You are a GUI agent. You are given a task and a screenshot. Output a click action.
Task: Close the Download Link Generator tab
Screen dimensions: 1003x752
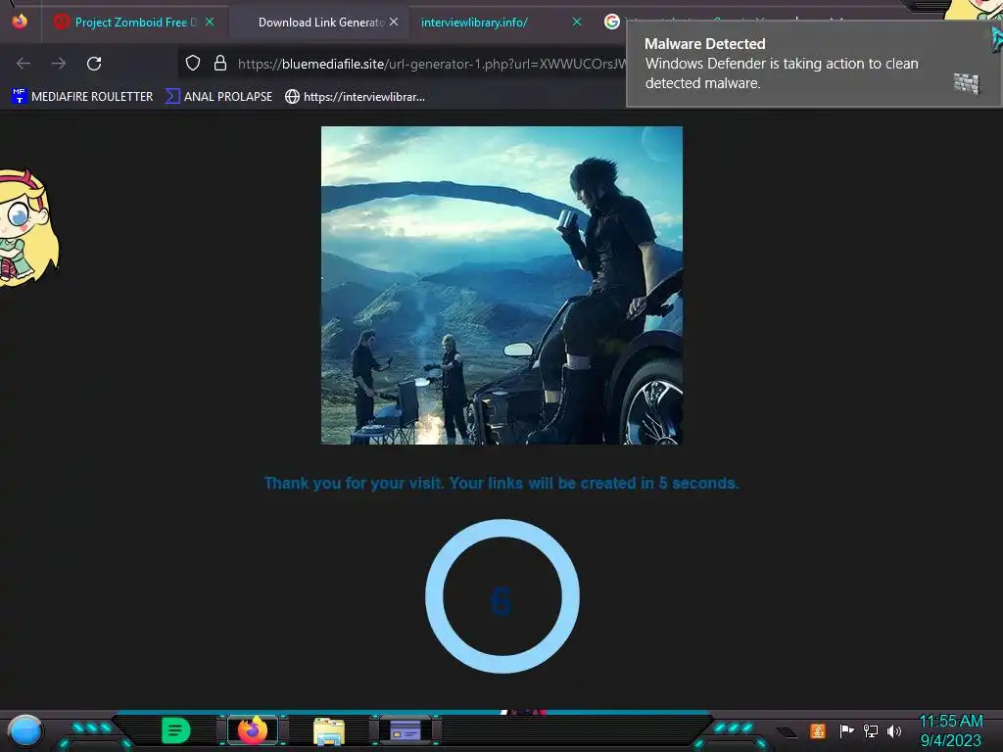click(394, 23)
